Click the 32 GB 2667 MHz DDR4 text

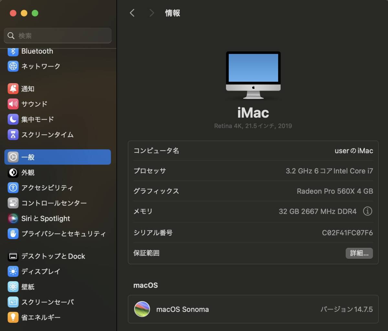click(318, 212)
